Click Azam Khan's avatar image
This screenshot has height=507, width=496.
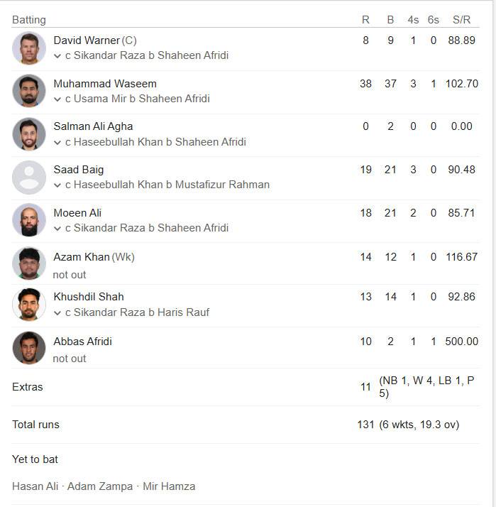pos(29,263)
